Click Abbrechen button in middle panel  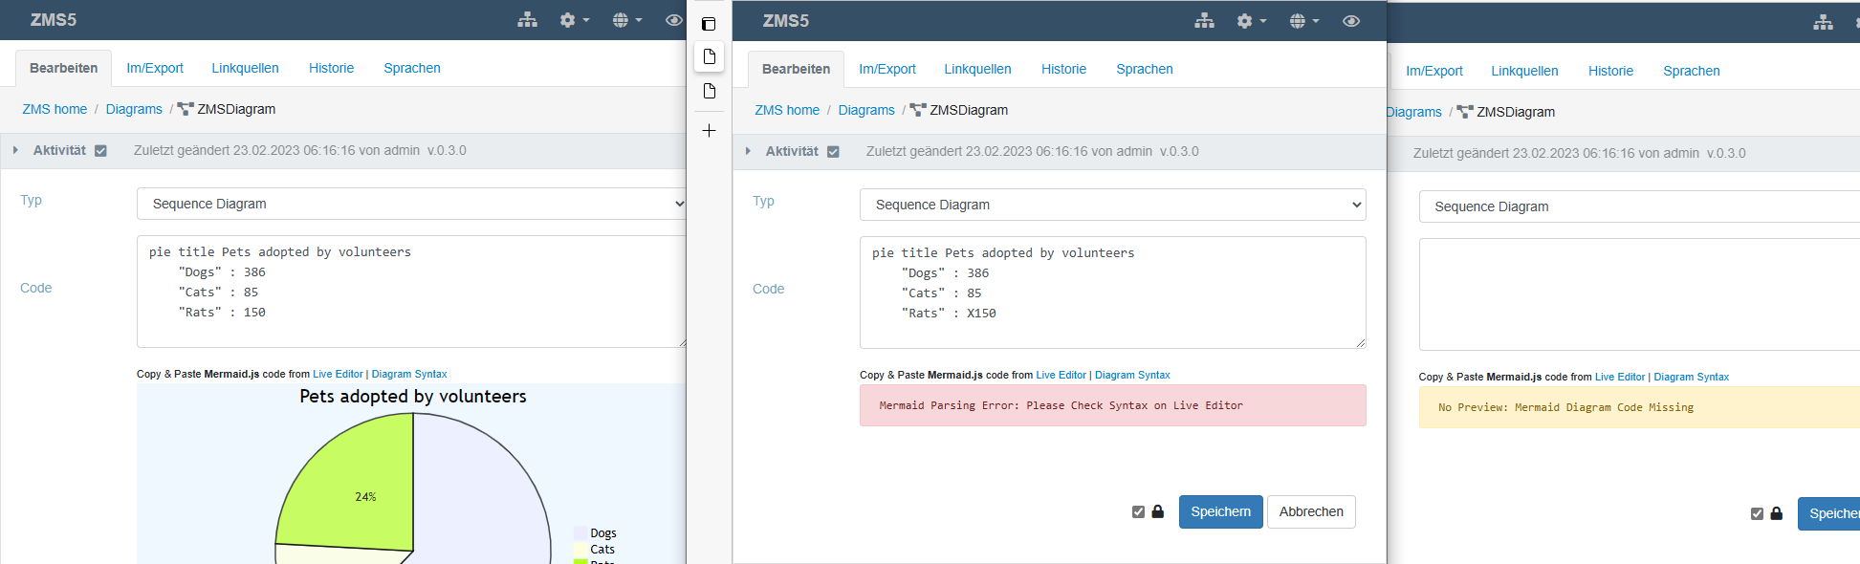pyautogui.click(x=1311, y=511)
